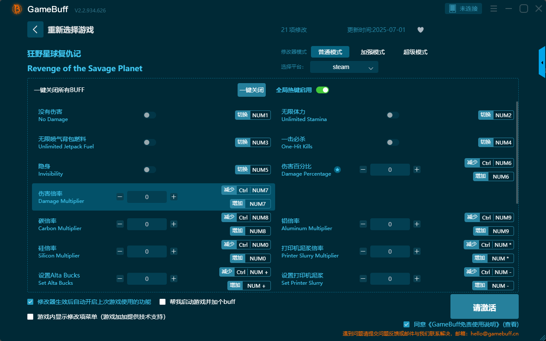Click the NUM1 hotkey for No Damage
The height and width of the screenshot is (341, 546).
(x=253, y=115)
